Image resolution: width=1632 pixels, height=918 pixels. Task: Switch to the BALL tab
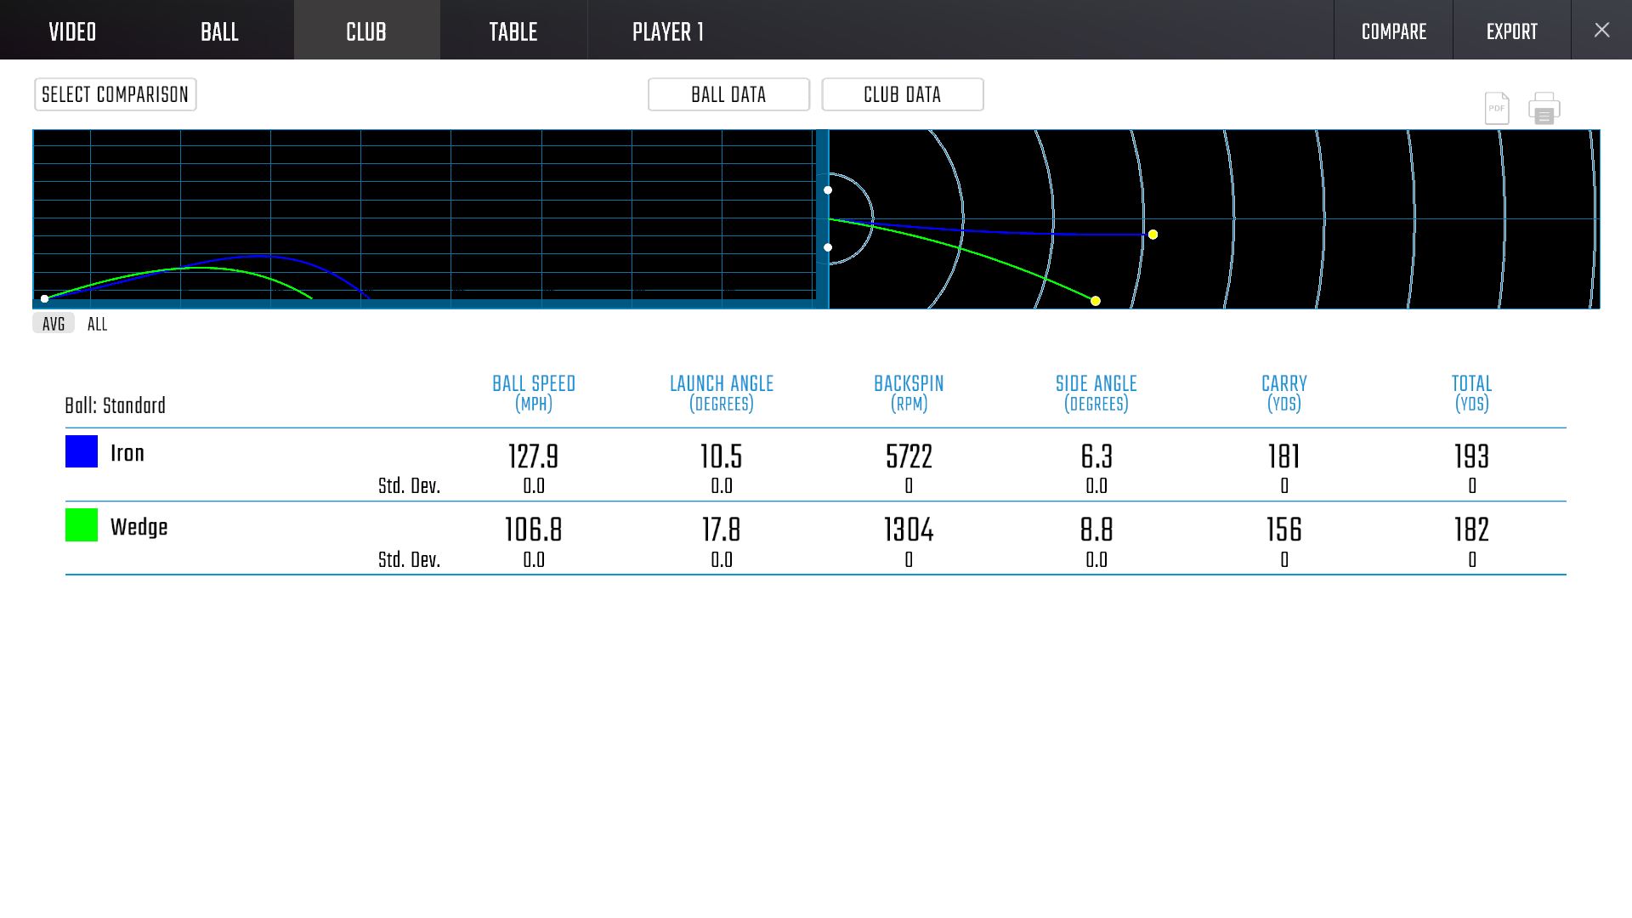tap(220, 31)
